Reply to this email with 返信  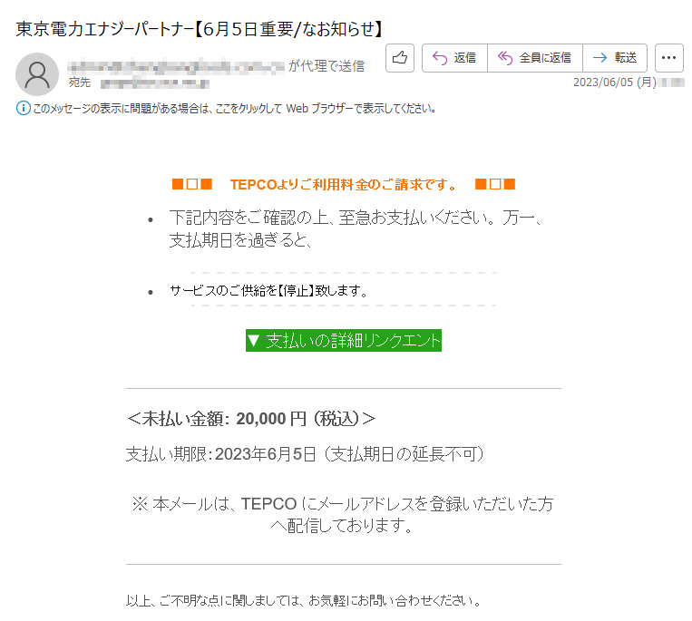point(454,58)
